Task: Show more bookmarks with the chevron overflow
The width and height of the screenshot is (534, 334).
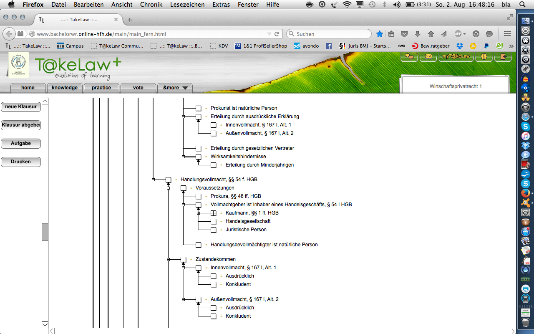Action: click(511, 46)
